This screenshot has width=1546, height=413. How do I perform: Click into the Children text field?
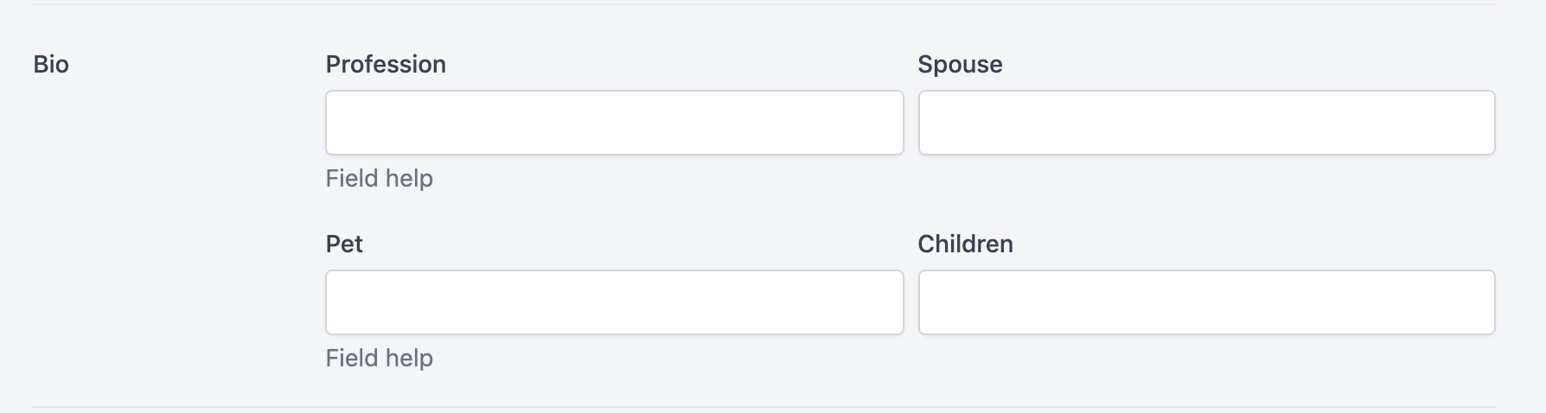tap(1206, 302)
